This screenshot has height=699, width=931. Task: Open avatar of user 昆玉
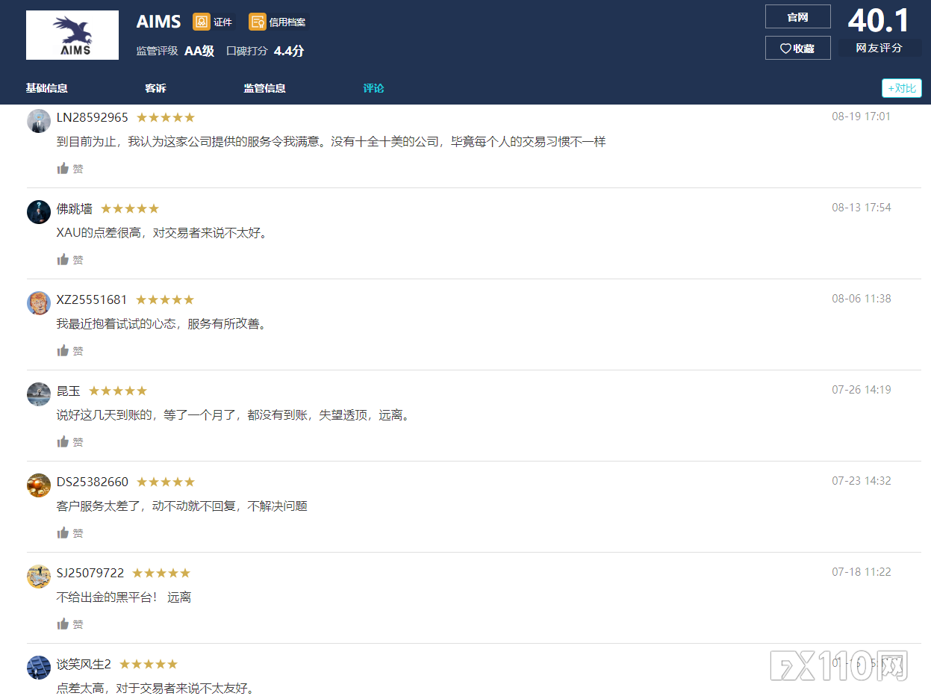tap(39, 394)
